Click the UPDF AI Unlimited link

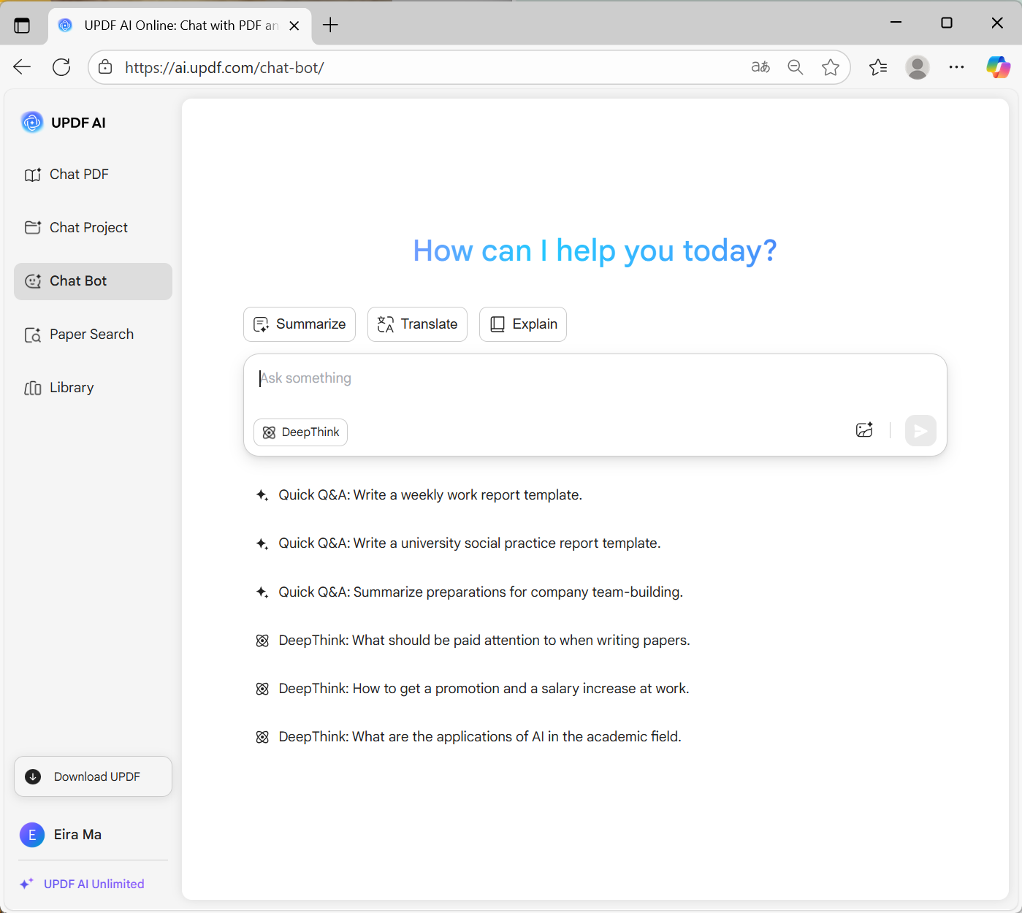pyautogui.click(x=94, y=884)
